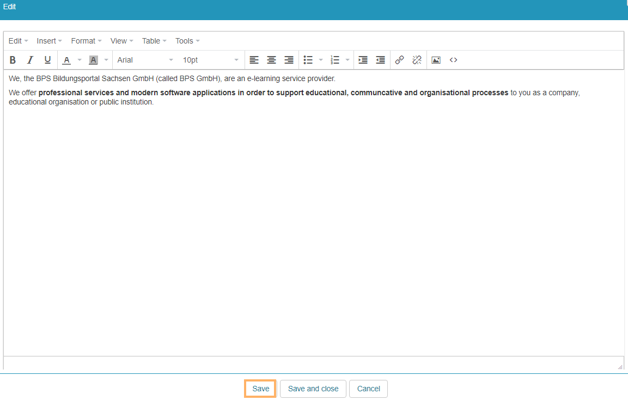Increase indent of paragraph
The width and height of the screenshot is (628, 400).
pos(363,60)
